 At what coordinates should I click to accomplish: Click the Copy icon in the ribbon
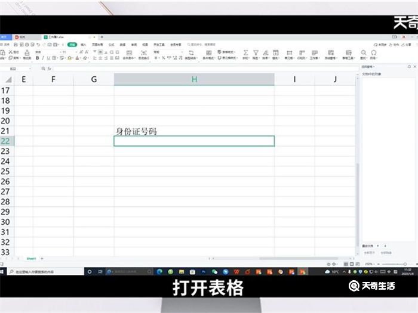coord(11,58)
